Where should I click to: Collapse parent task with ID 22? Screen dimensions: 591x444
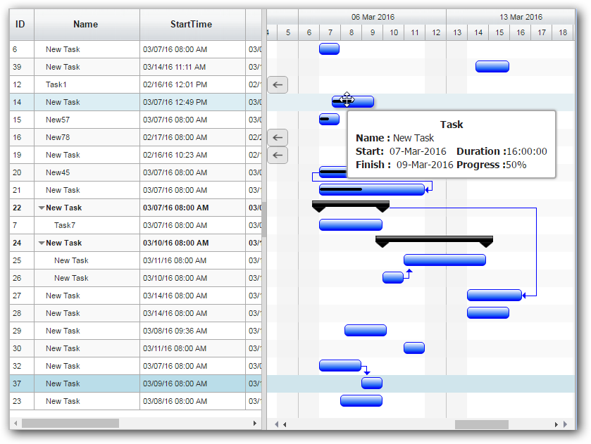[x=42, y=208]
